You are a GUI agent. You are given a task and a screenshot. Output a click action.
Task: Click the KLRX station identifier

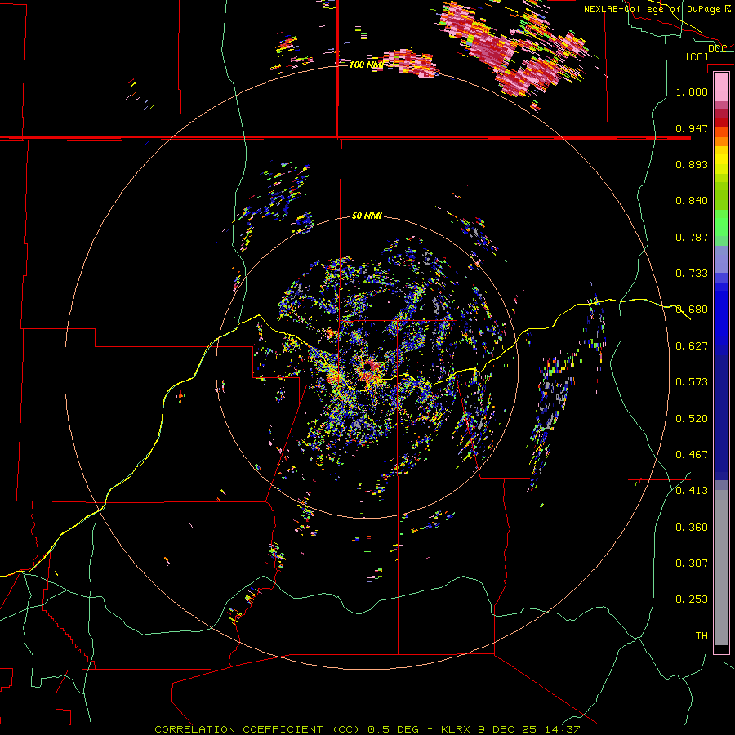pyautogui.click(x=457, y=729)
